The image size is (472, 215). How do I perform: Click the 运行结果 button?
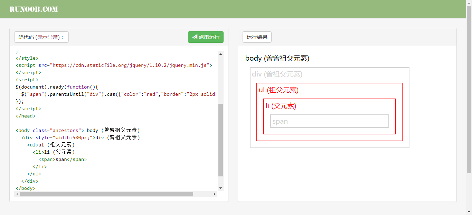click(257, 37)
